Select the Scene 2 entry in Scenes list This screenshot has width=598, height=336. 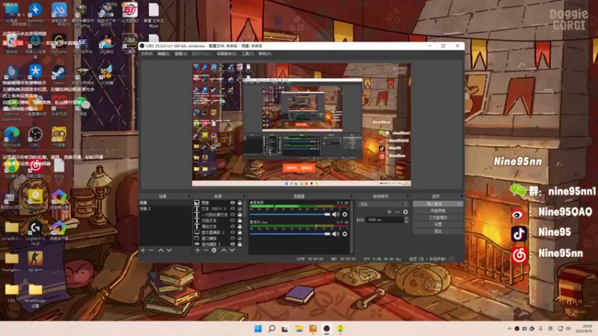[x=164, y=209]
